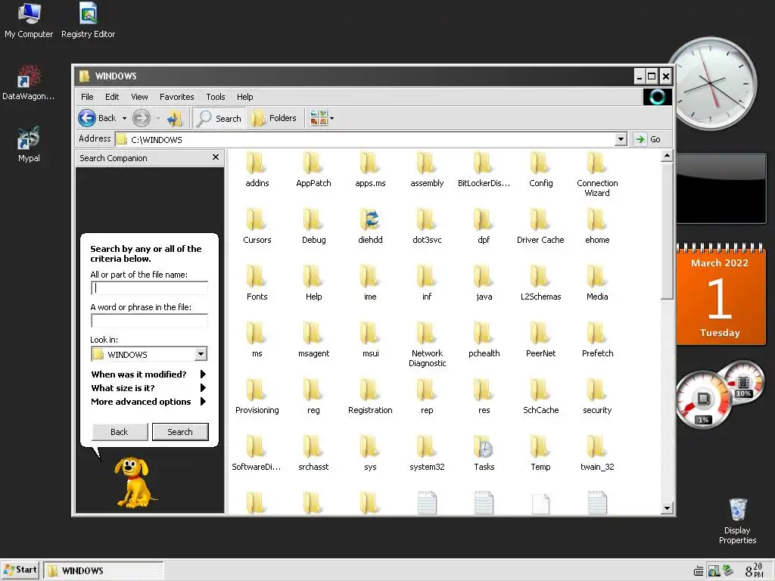The image size is (775, 581).
Task: Click the vertical scrollbar thumb
Action: coord(667,231)
